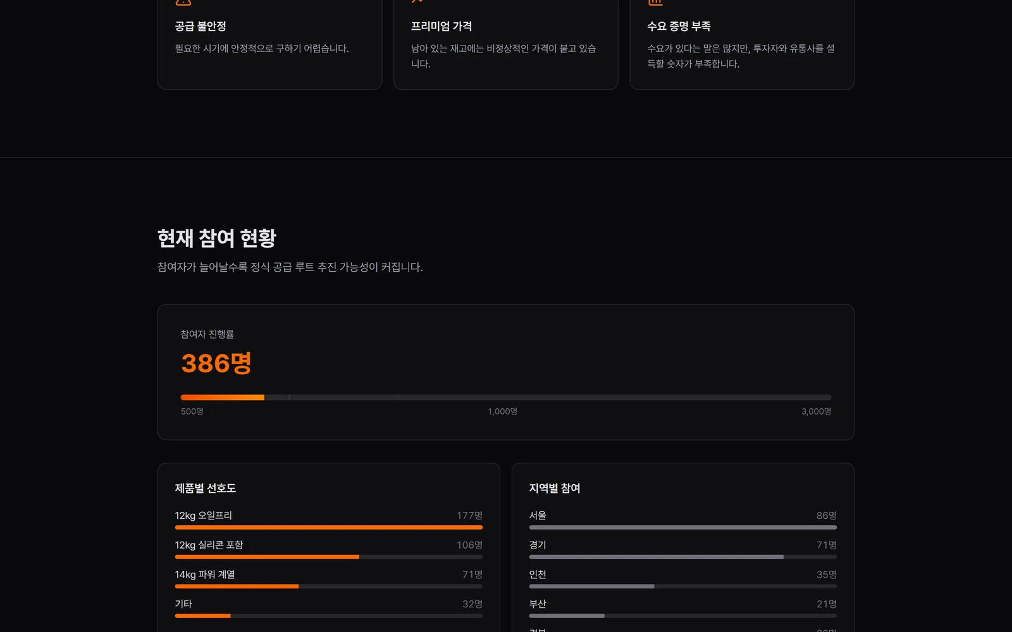Click the 71명 count beside 경기

click(827, 545)
